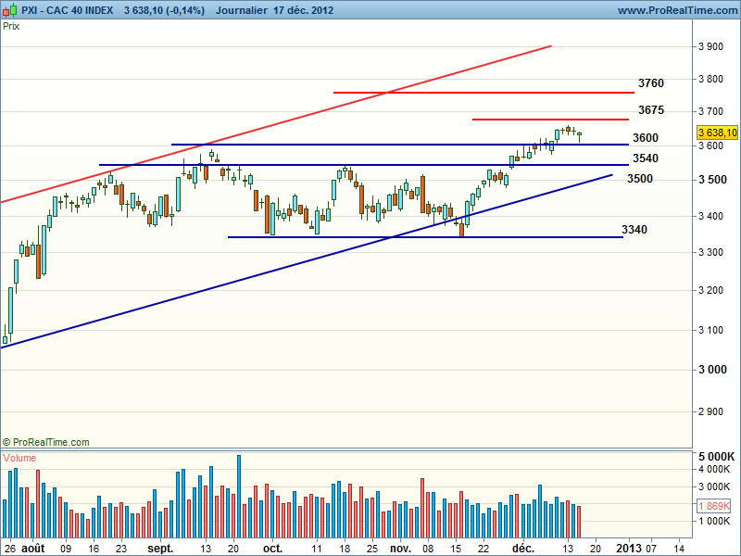Click the 2013 marker on date axis
Viewport: 741px width, 556px height.
pos(630,548)
